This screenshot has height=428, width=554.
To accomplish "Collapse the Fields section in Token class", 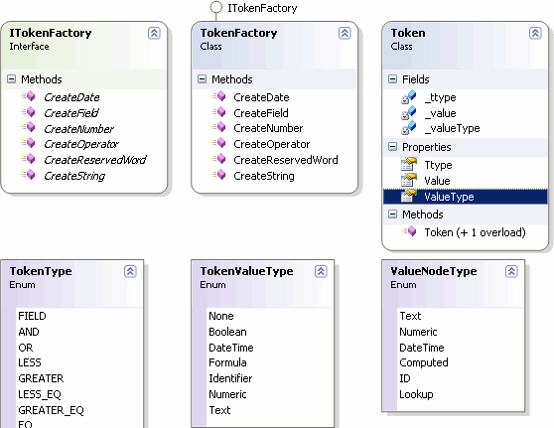I will (x=392, y=78).
